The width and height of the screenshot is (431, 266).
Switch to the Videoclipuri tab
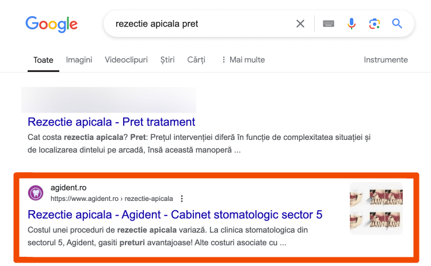pyautogui.click(x=126, y=60)
